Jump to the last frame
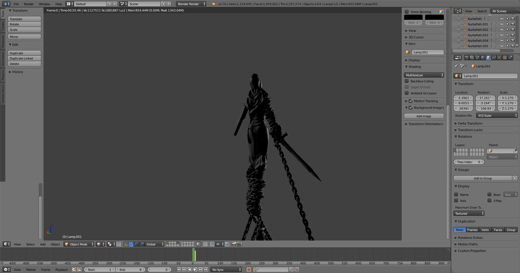Screen dimensions: 520x273 [x=206, y=269]
